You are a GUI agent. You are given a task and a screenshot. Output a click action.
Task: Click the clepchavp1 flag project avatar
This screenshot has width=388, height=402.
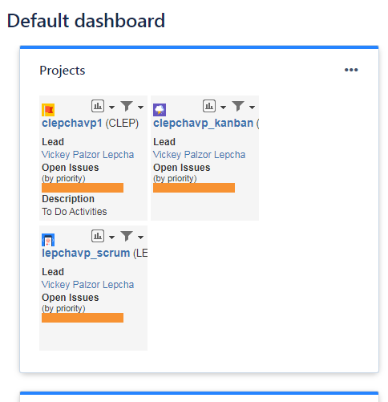click(48, 110)
